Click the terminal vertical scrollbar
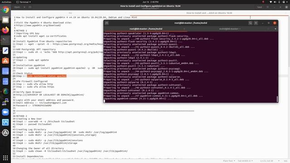This screenshot has height=163, width=290. (x=277, y=99)
